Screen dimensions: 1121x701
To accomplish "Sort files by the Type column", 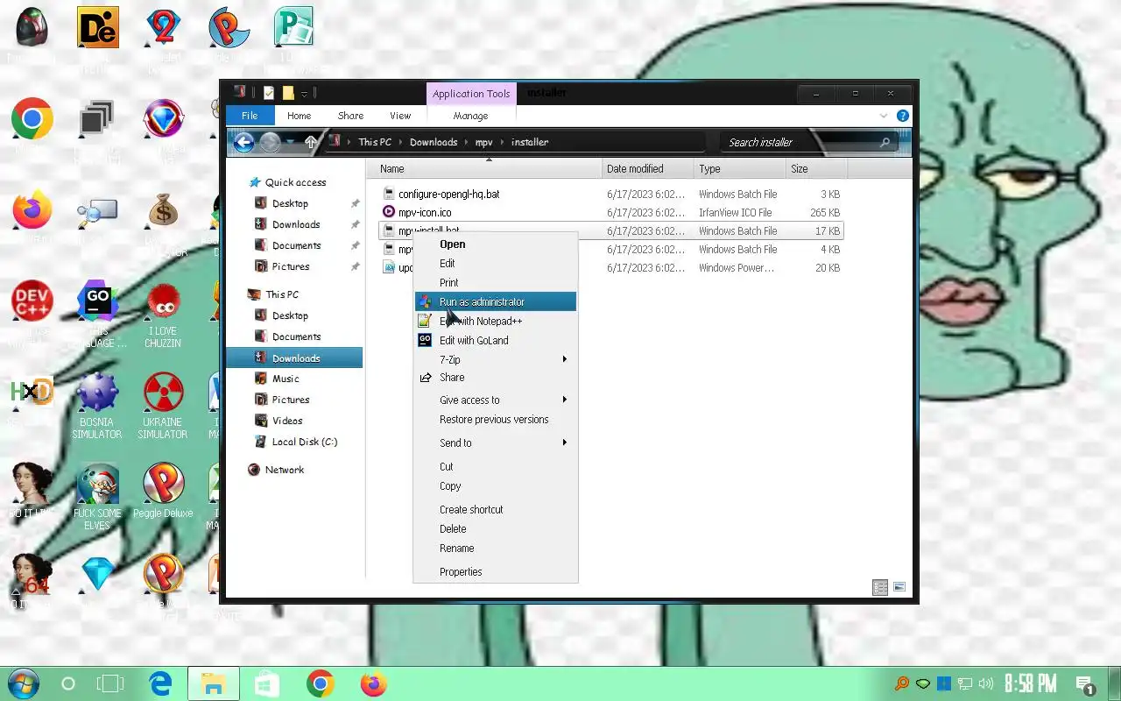I will (x=740, y=168).
